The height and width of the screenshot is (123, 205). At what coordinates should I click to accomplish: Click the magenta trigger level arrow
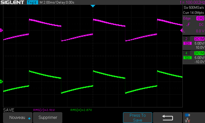[181, 30]
